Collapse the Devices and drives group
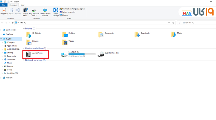This screenshot has width=216, height=120. coord(24,48)
